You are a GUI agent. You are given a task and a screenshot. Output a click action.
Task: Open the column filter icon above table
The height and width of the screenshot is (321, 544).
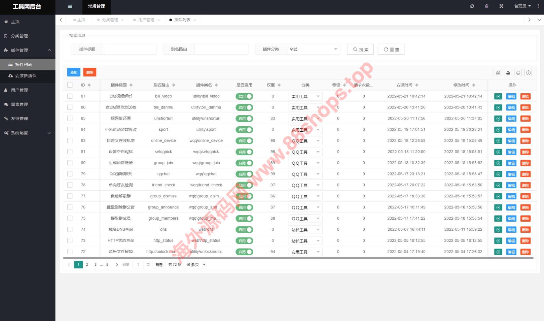click(x=498, y=72)
